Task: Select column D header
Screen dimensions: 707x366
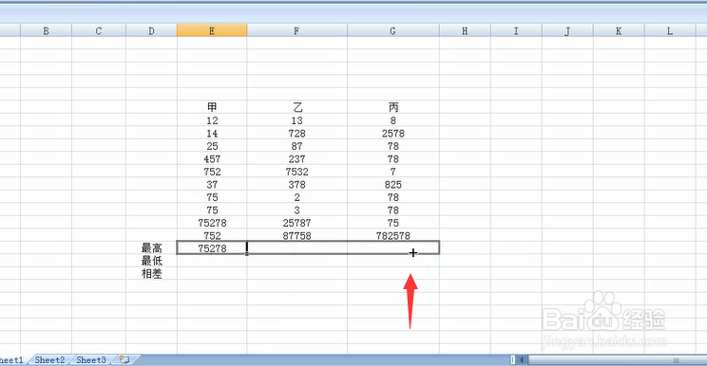Action: pyautogui.click(x=151, y=30)
